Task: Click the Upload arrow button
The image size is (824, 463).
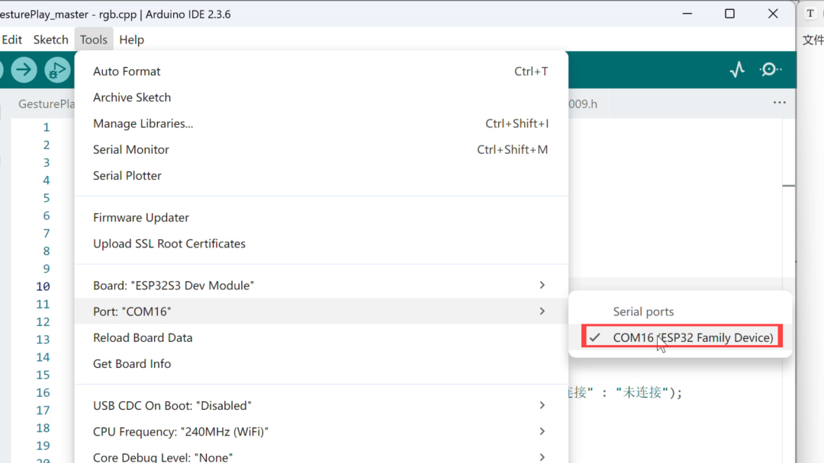Action: 24,70
